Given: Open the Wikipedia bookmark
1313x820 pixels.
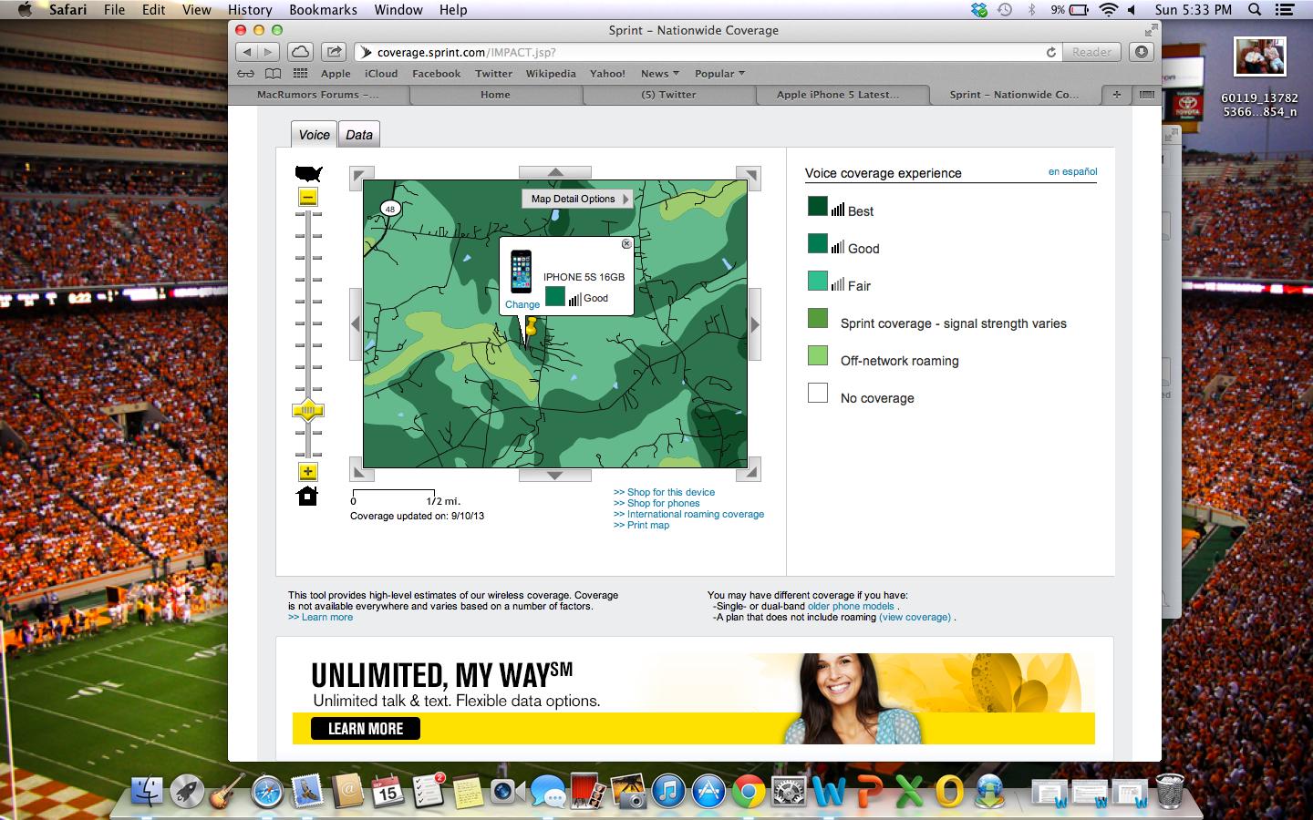Looking at the screenshot, I should click(551, 74).
